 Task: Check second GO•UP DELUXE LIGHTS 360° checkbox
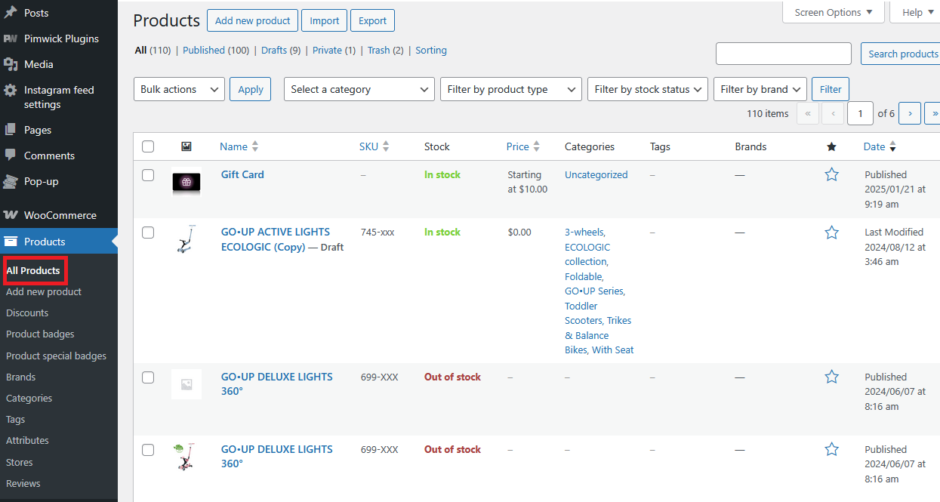pyautogui.click(x=148, y=450)
